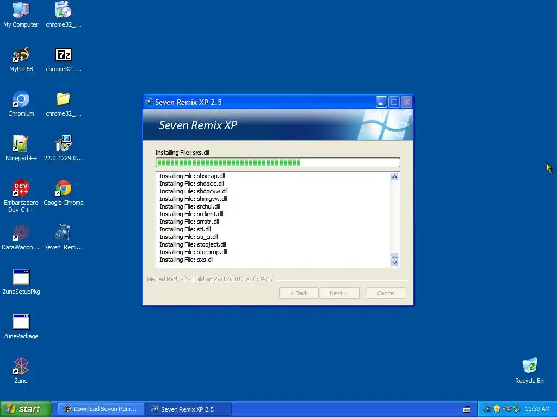The image size is (557, 417).
Task: Click the yellow security shield tray icon
Action: tap(497, 409)
